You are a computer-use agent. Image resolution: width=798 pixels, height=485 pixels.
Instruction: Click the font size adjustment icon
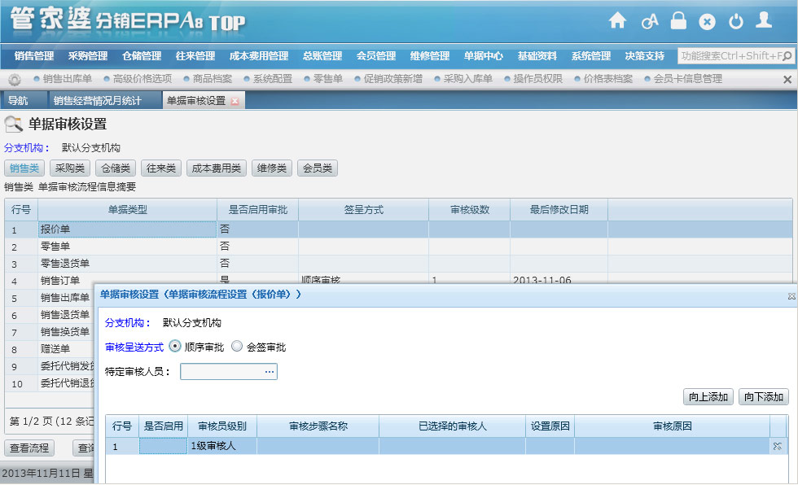click(x=649, y=22)
